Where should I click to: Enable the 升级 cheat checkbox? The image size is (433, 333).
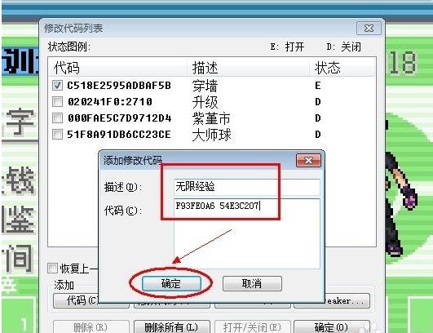[x=57, y=102]
